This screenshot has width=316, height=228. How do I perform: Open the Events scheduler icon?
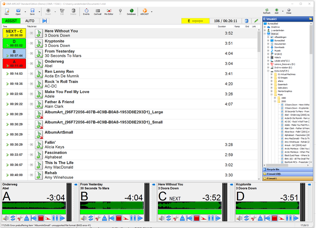86,12
